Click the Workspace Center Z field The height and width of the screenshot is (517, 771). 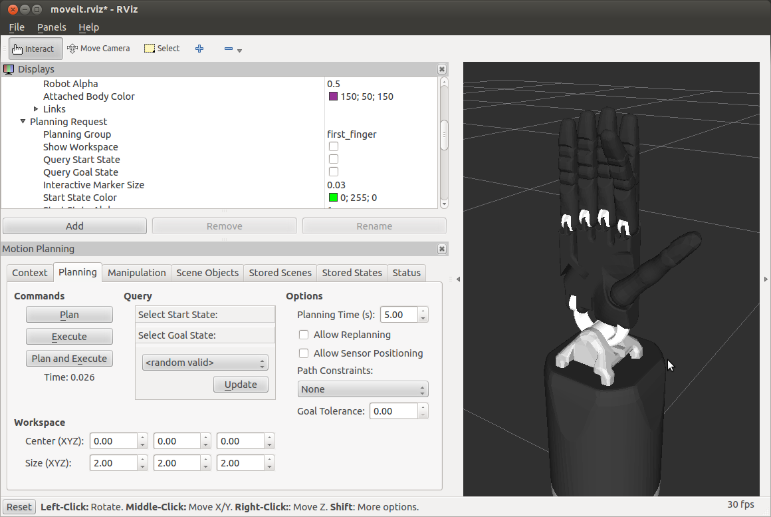click(241, 441)
